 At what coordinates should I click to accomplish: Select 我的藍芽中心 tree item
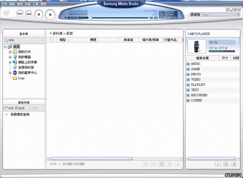(x=28, y=72)
